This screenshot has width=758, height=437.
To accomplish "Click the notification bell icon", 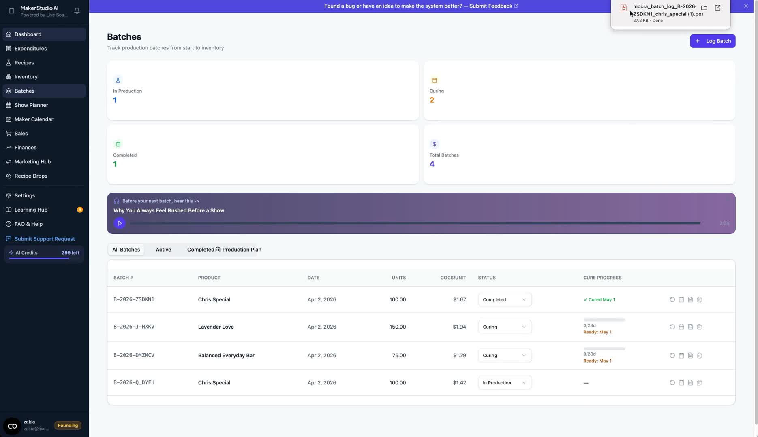I will point(77,11).
